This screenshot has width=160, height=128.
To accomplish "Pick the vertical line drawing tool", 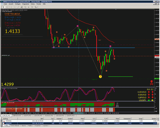I will pos(11,7).
